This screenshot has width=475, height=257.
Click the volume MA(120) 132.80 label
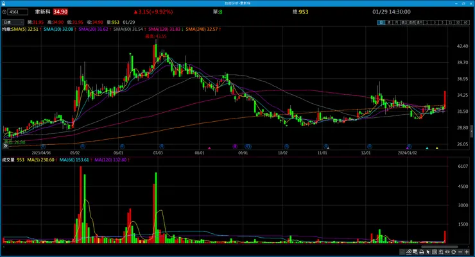click(110, 160)
